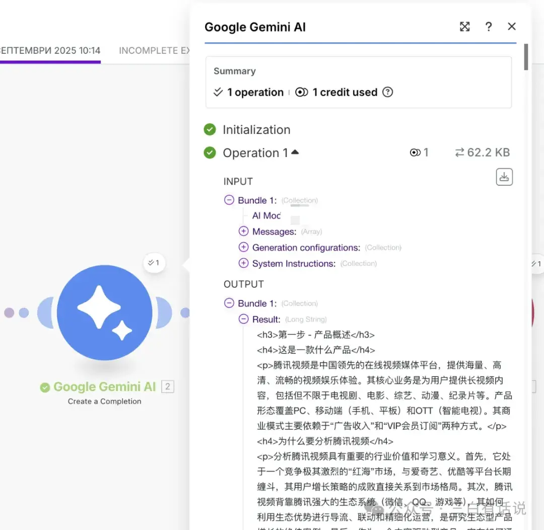Click the INPUT section heading
Screen dimensions: 544x530
click(x=238, y=181)
